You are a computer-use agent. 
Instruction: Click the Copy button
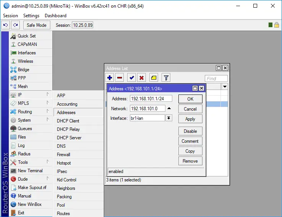pyautogui.click(x=190, y=151)
